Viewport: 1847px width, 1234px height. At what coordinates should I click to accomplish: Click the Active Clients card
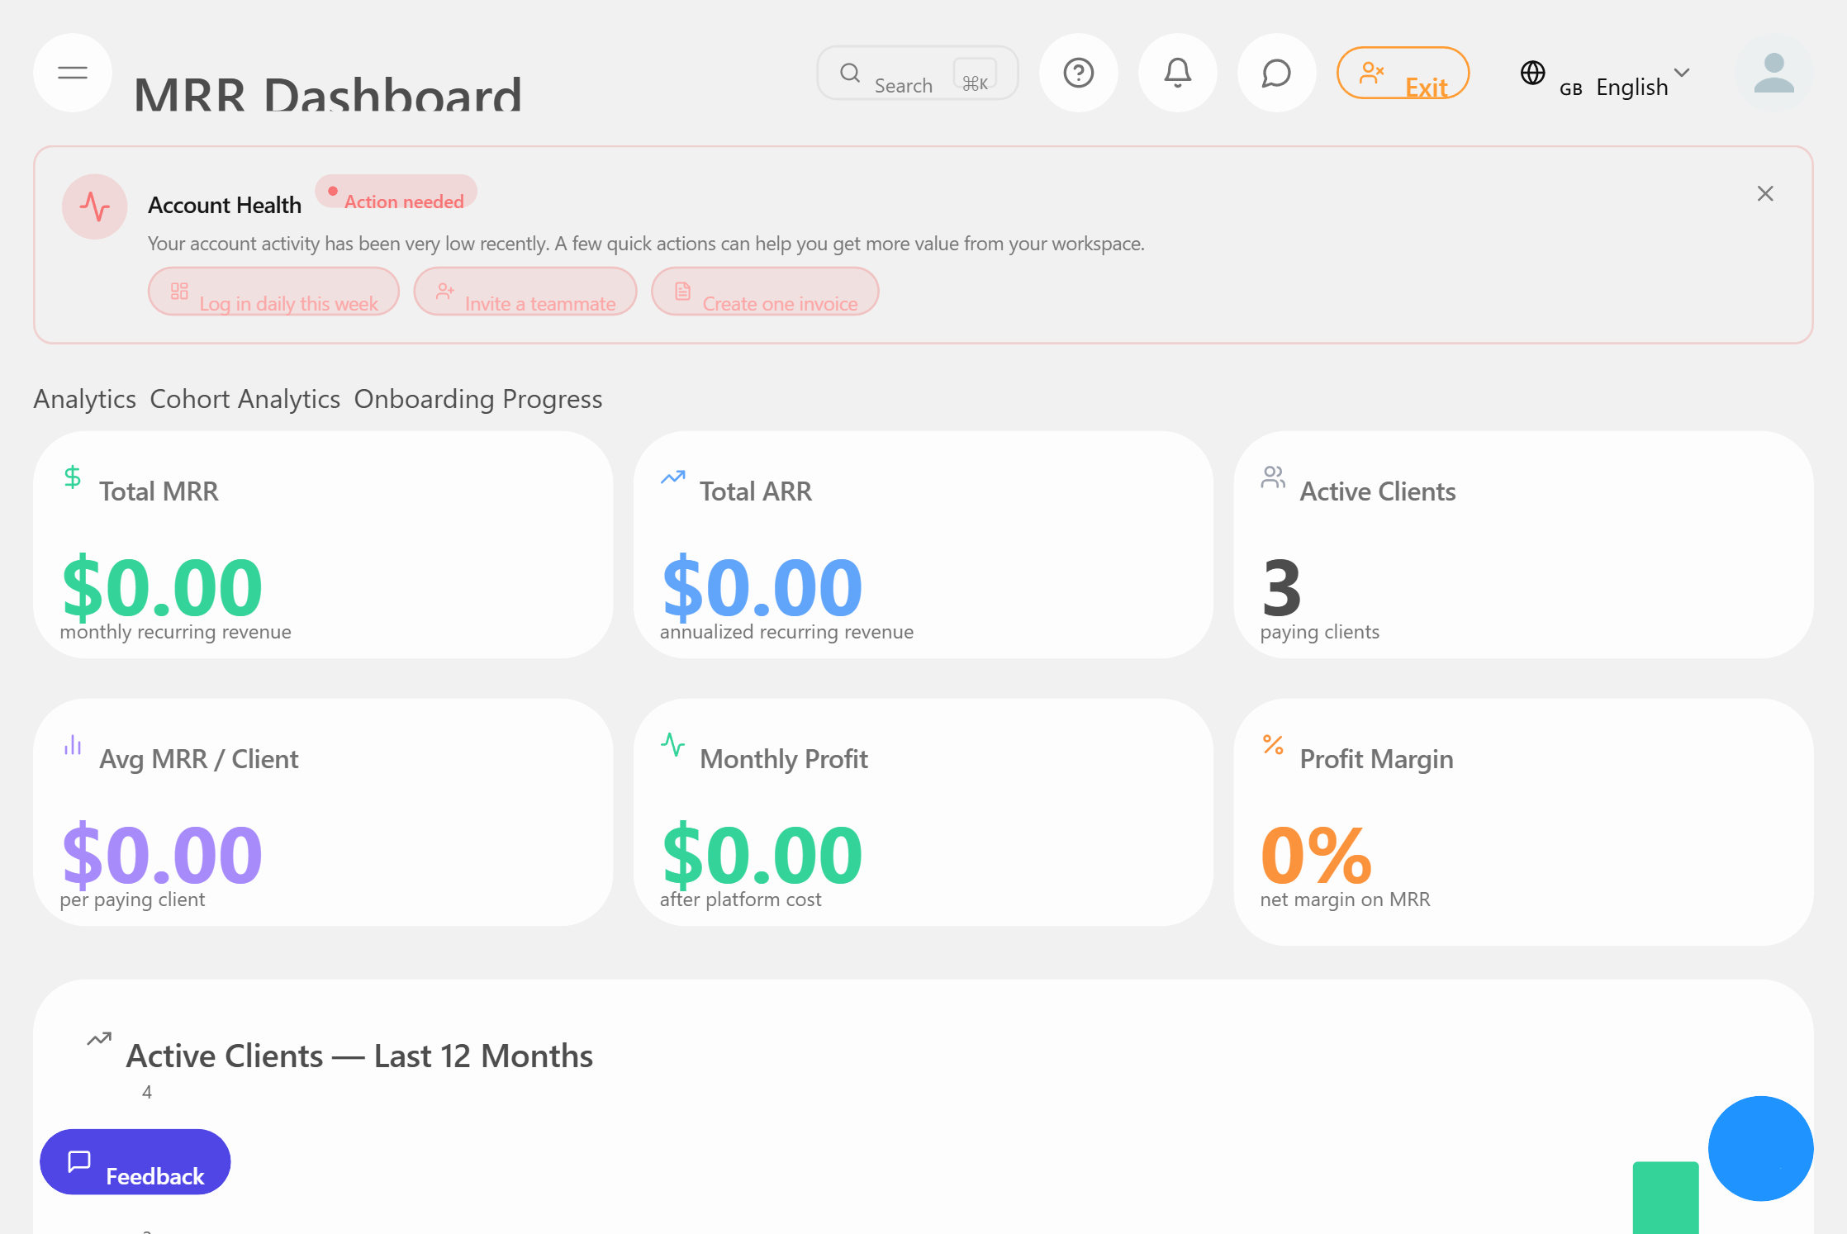tap(1522, 545)
